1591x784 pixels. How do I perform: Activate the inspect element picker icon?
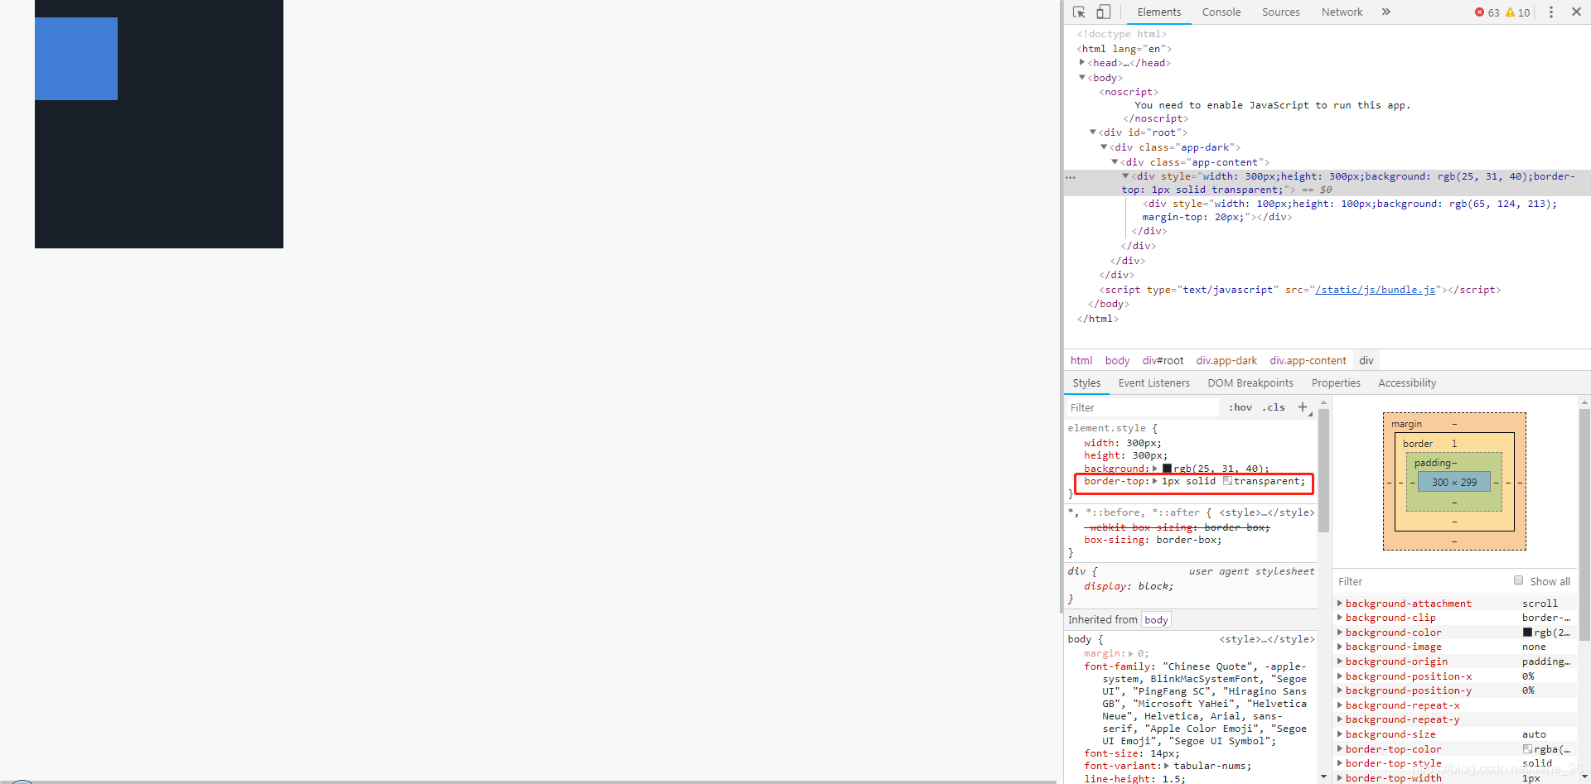click(x=1079, y=12)
